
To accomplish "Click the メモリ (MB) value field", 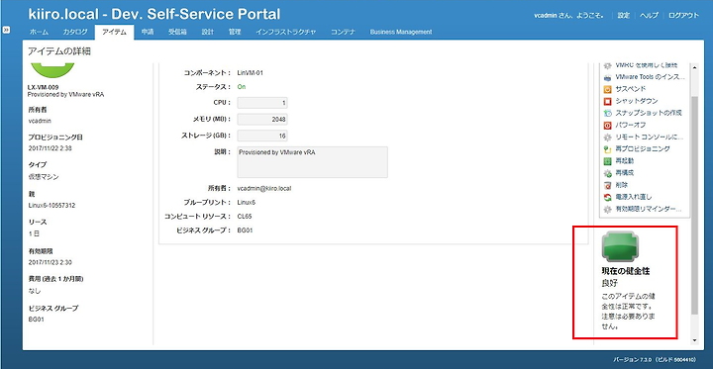I will point(262,119).
